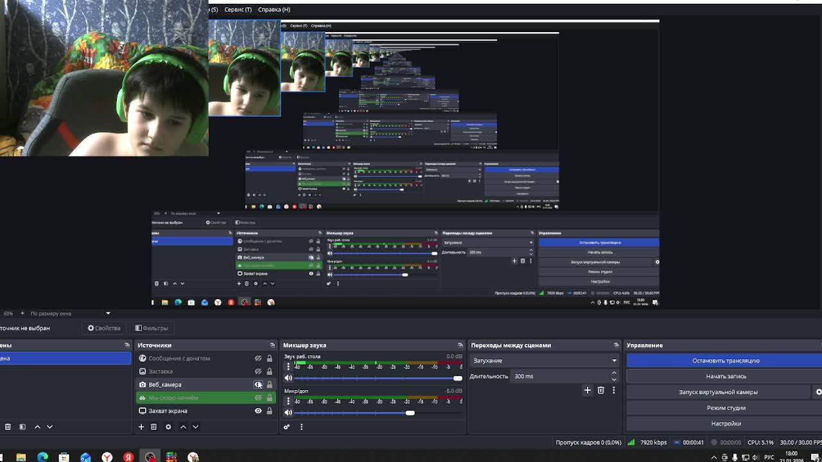
Task: Delete the scene transition with trash icon
Action: pyautogui.click(x=600, y=390)
